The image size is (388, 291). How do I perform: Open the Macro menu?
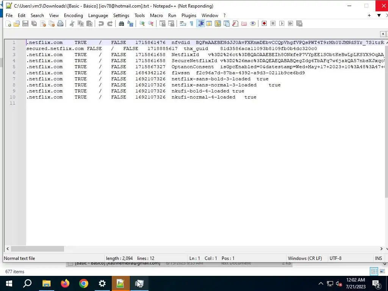click(156, 15)
